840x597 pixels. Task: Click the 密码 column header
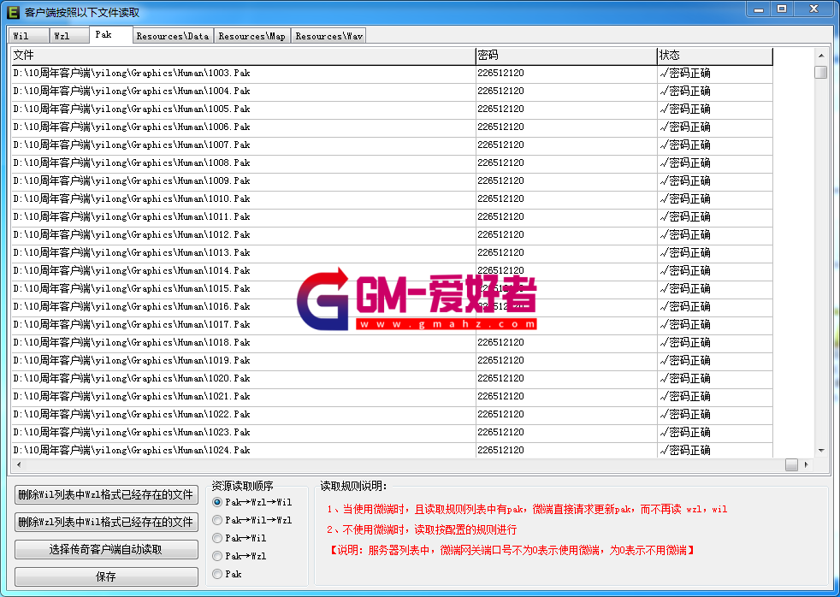tap(565, 56)
